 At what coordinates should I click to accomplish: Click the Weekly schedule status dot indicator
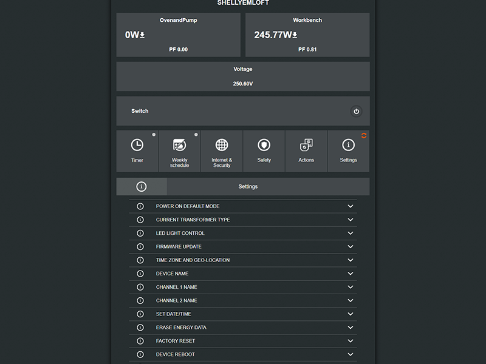[196, 135]
